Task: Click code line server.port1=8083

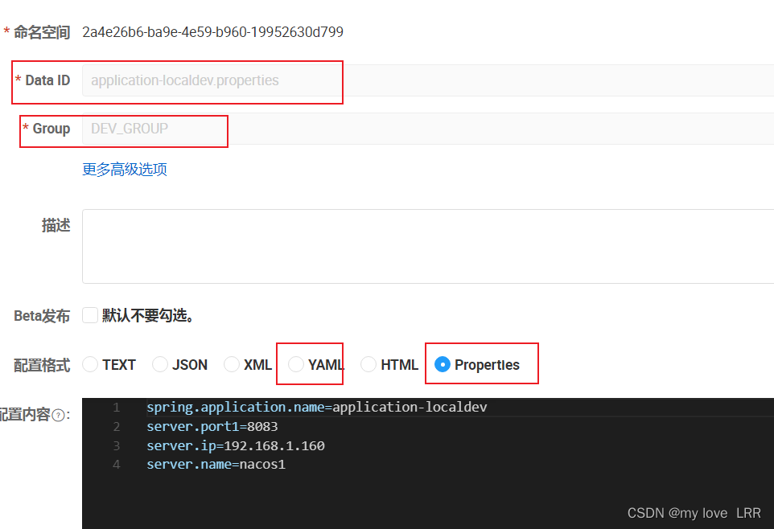Action: click(x=212, y=426)
